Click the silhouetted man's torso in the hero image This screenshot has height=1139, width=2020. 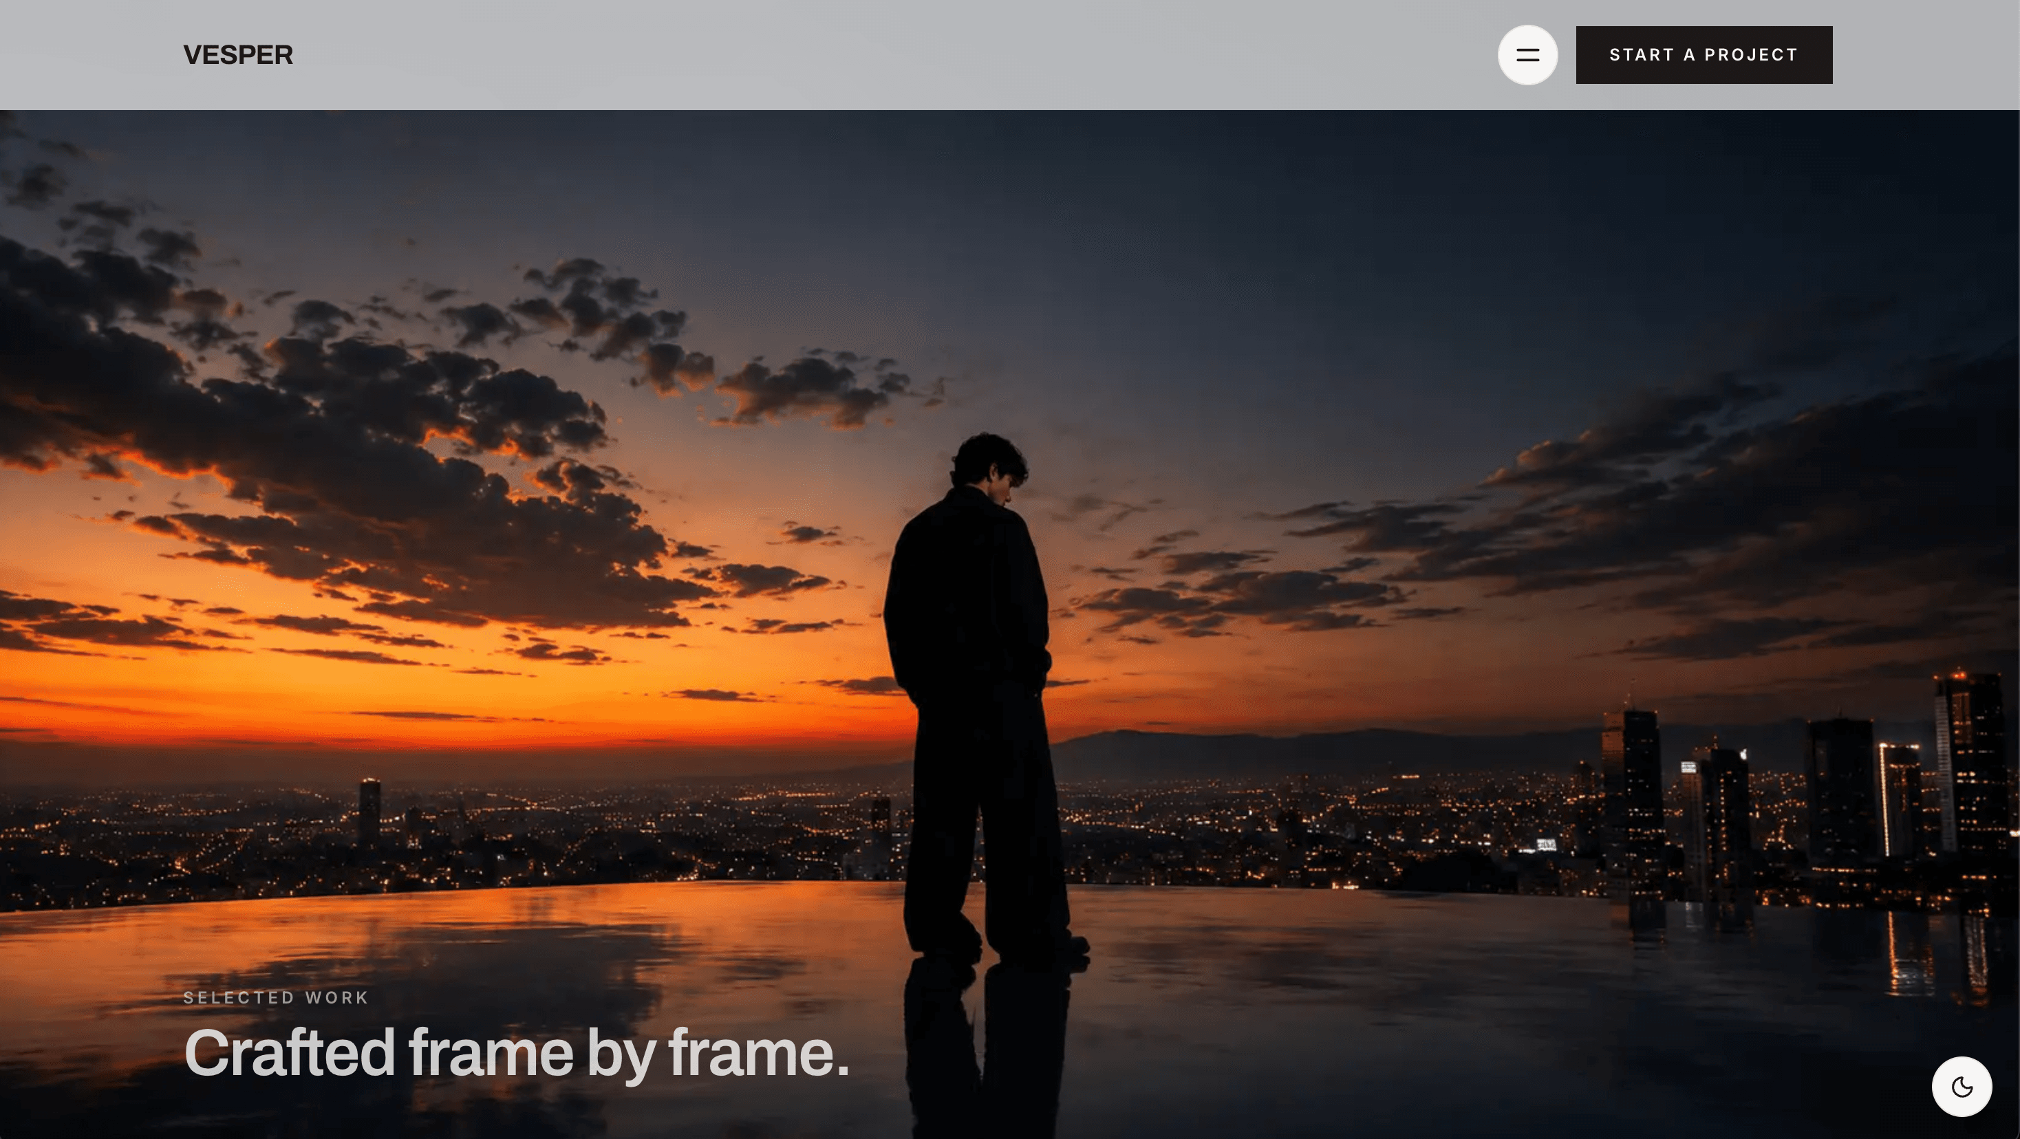coord(969,596)
